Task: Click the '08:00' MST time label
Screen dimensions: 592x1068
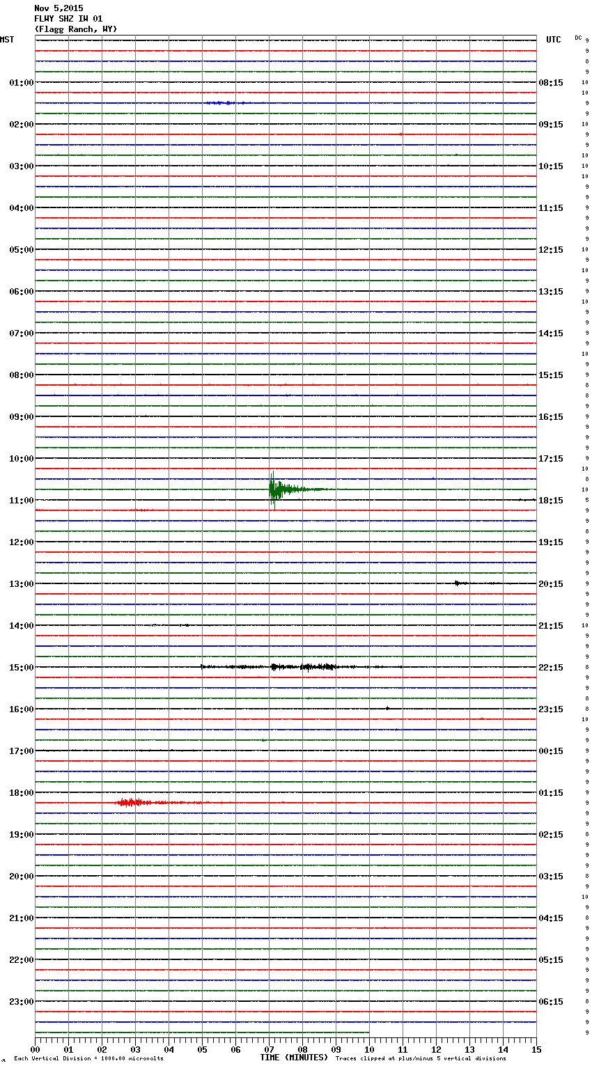Action: point(21,375)
